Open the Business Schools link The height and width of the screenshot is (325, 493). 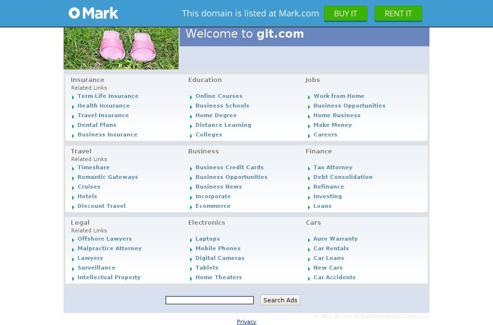pyautogui.click(x=222, y=106)
